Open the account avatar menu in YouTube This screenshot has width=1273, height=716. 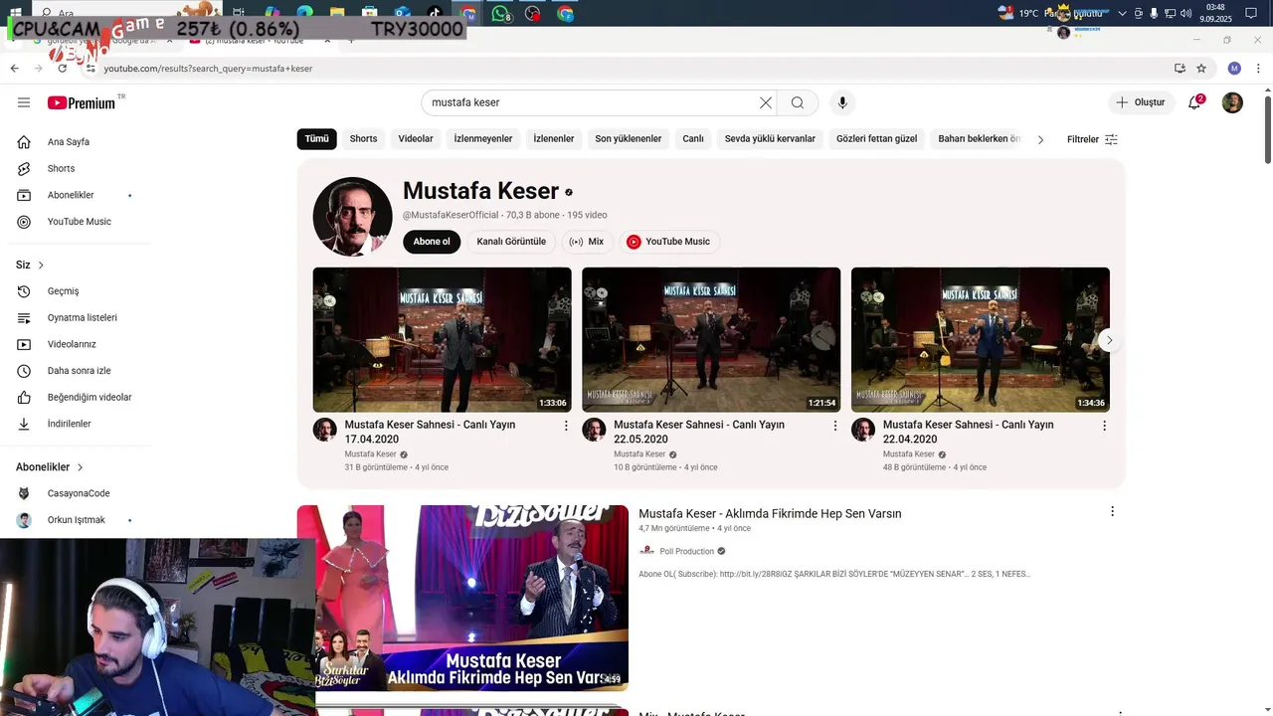[x=1232, y=102]
